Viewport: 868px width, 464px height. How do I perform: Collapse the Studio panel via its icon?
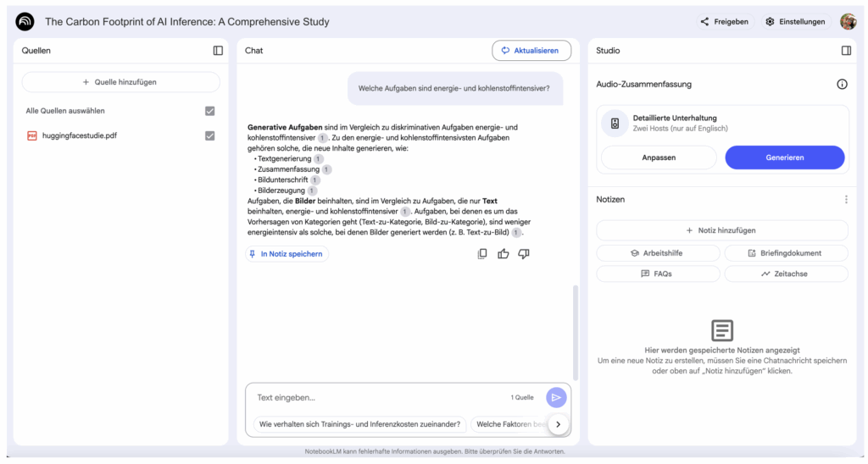point(846,51)
